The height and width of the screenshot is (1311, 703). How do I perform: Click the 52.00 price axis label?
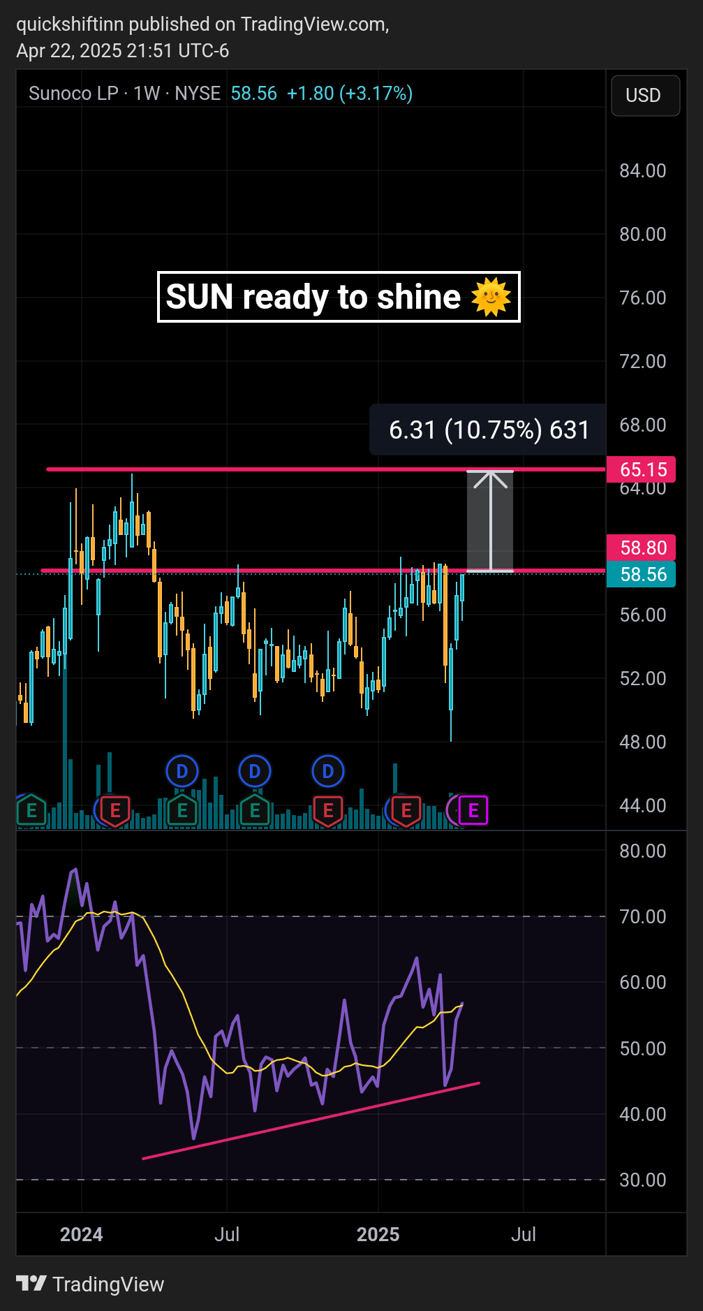[x=643, y=678]
